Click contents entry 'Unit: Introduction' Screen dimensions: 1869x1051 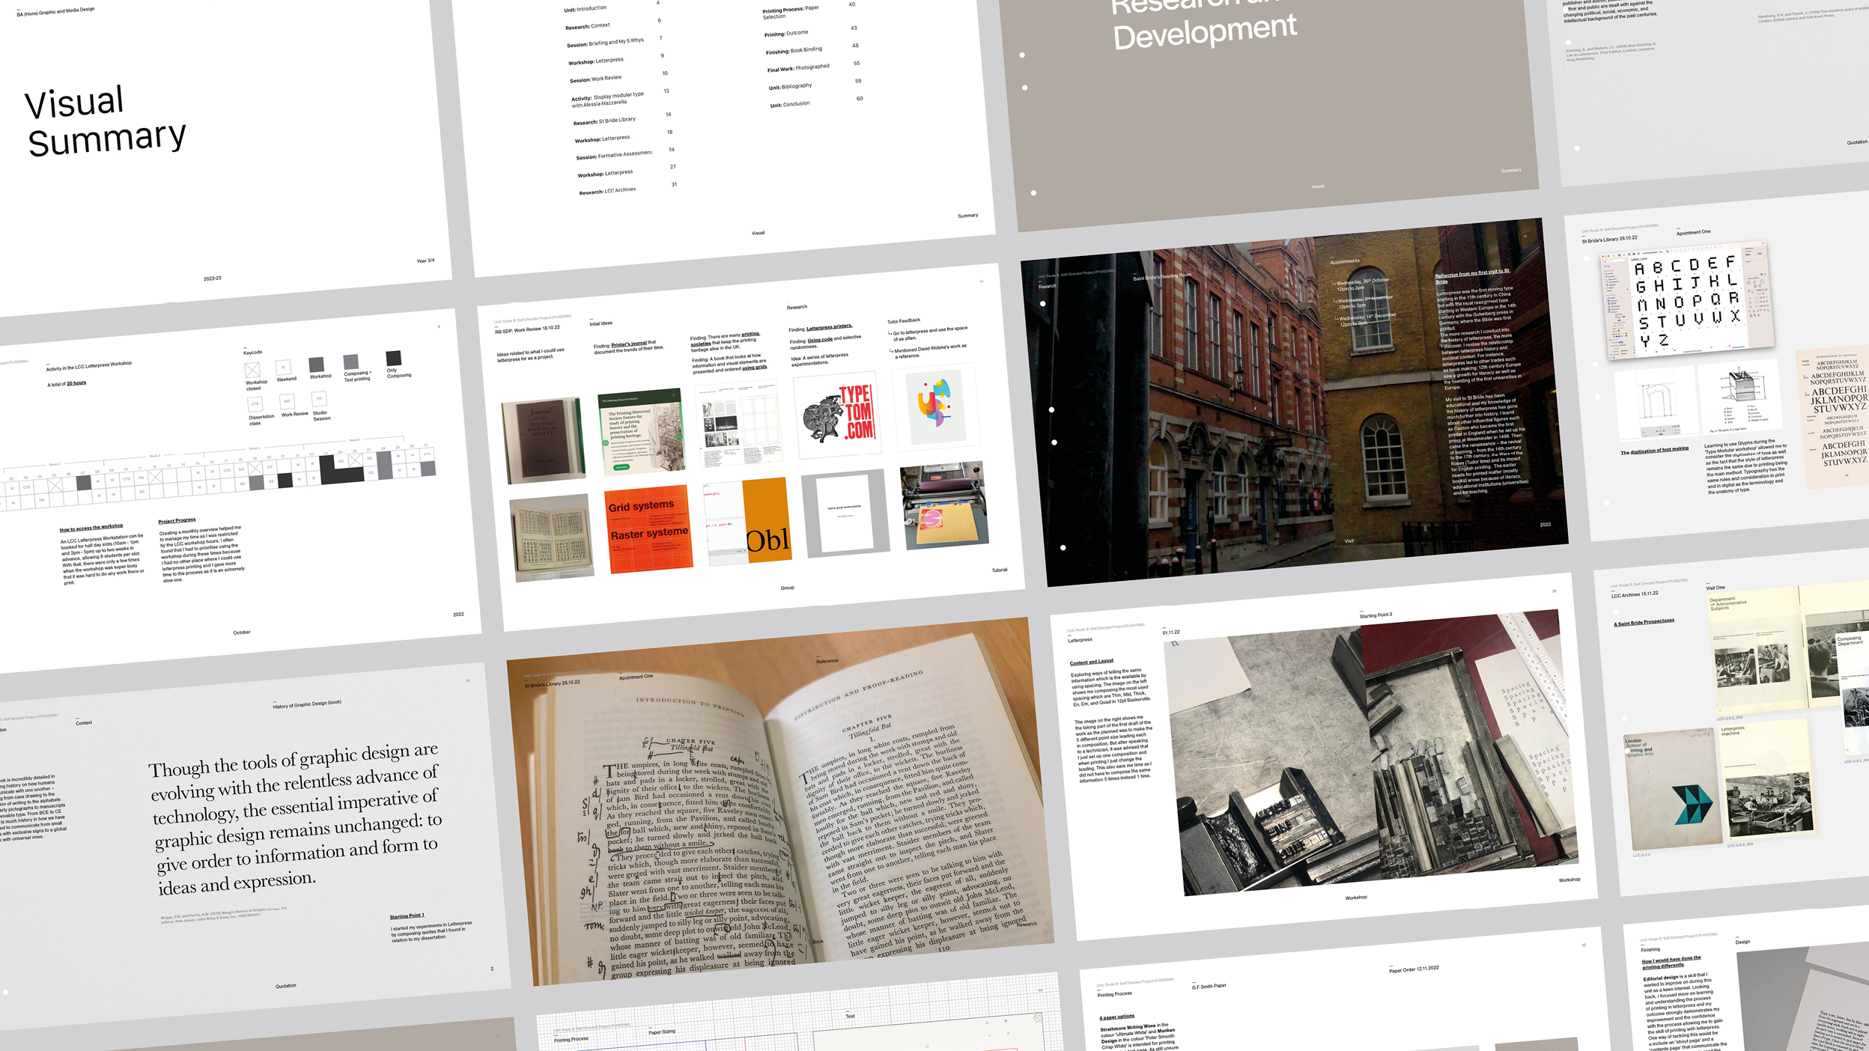(585, 9)
